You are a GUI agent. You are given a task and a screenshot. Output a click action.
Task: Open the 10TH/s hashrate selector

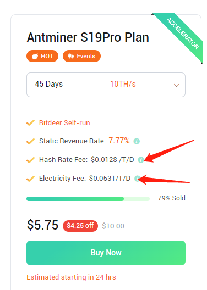point(123,84)
